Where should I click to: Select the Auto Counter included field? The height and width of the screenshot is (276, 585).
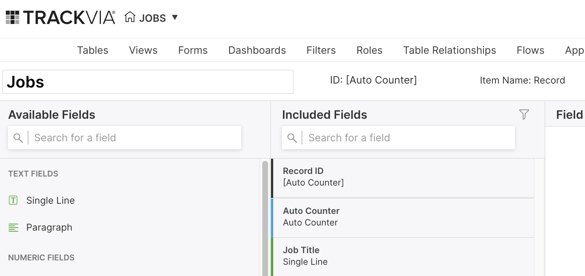pos(403,218)
